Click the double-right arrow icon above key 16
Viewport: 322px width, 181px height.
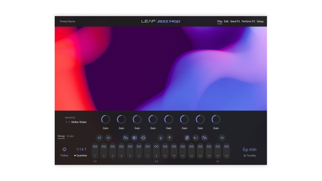pyautogui.click(x=222, y=138)
